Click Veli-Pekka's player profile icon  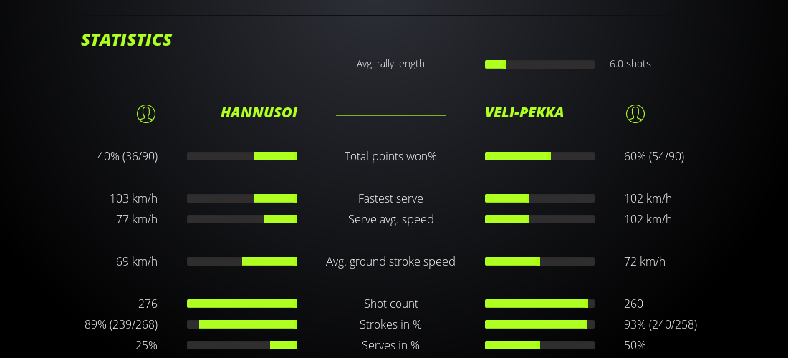[x=635, y=113]
